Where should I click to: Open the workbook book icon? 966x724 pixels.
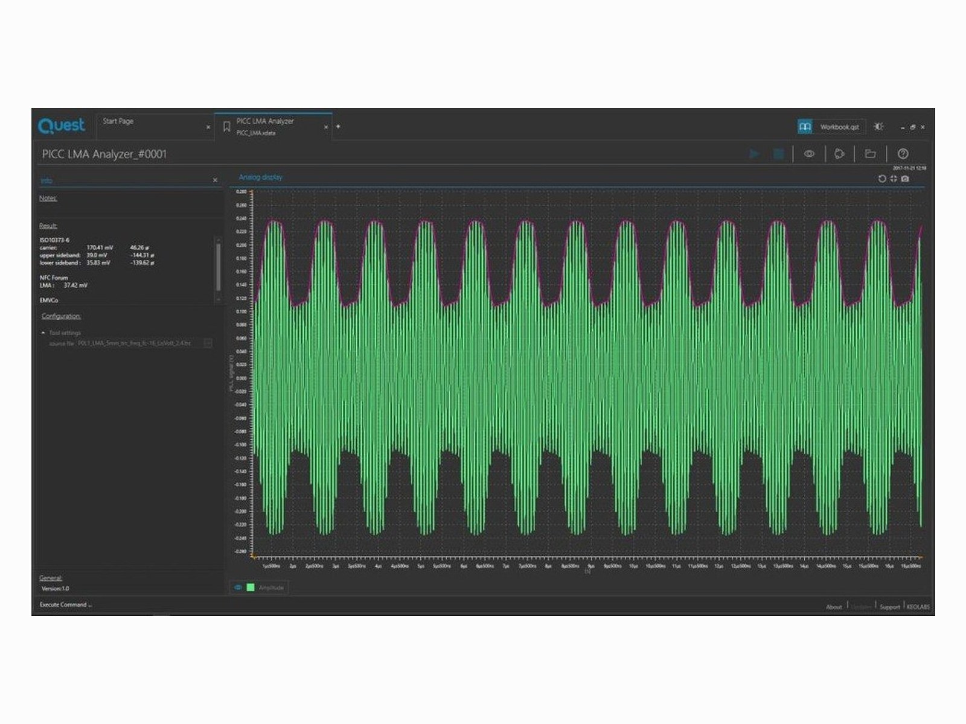805,127
